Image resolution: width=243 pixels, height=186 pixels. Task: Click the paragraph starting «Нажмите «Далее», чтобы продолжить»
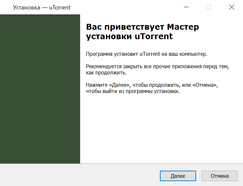(x=152, y=88)
